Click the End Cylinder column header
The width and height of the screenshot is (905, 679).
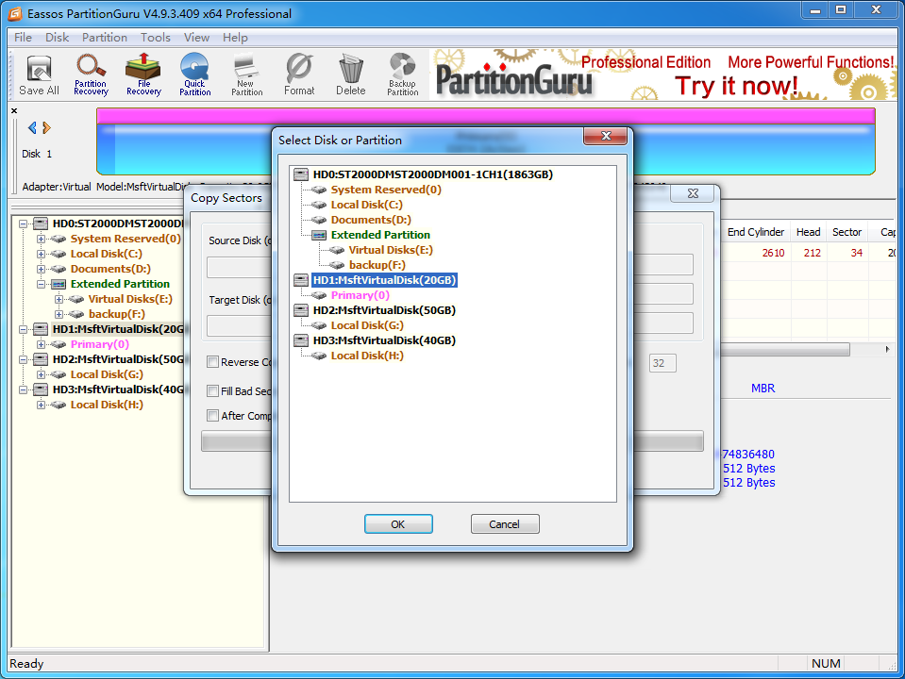pos(756,232)
